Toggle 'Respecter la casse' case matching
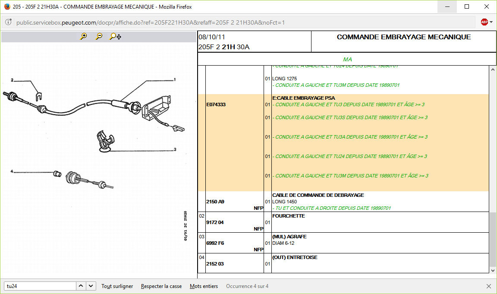 [x=161, y=286]
